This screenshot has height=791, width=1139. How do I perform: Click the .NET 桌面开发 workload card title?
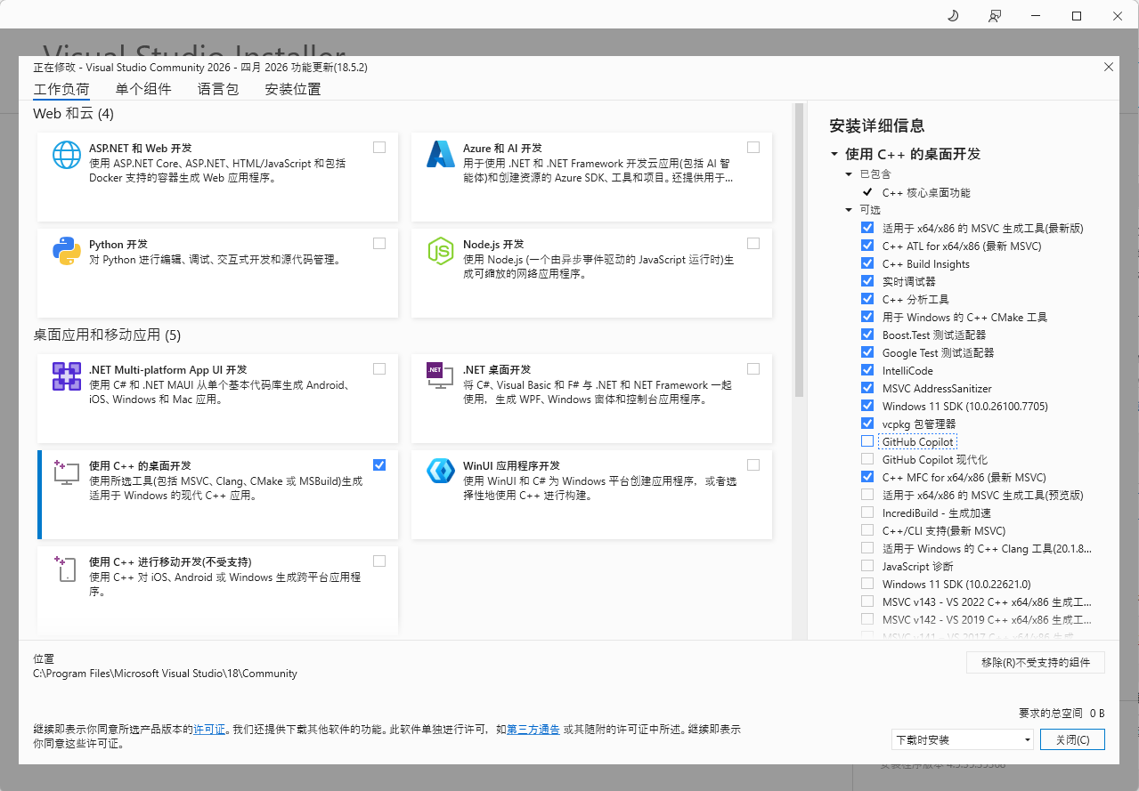497,369
